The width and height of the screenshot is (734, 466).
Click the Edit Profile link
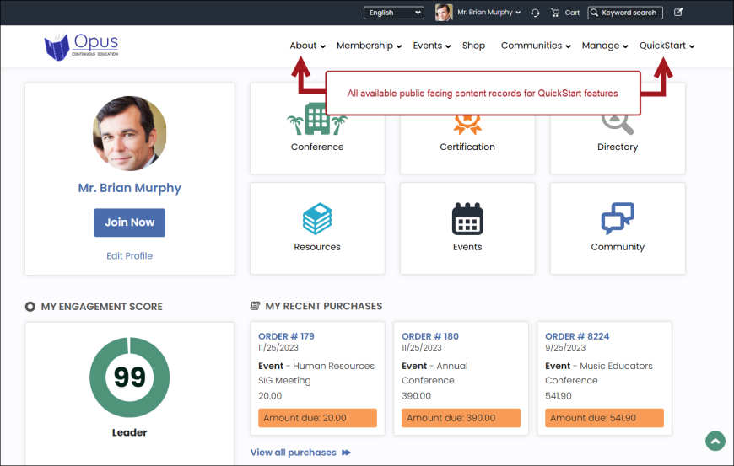click(x=129, y=255)
